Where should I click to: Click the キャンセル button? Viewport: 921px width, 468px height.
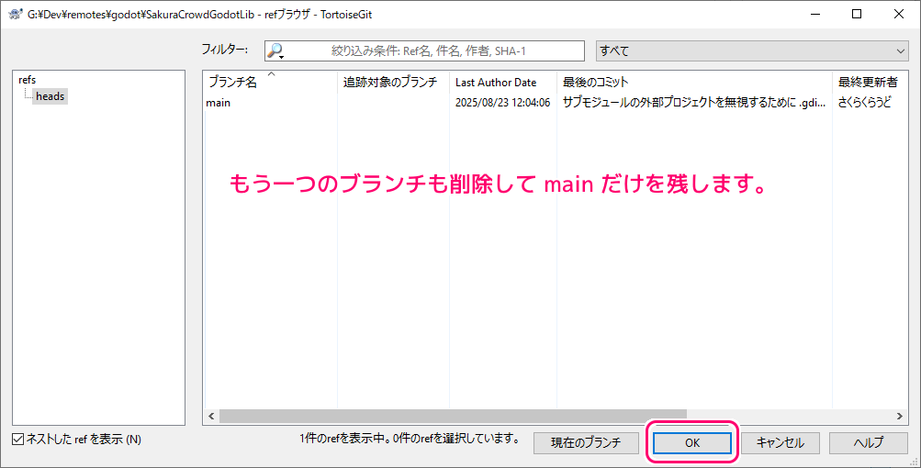(780, 442)
